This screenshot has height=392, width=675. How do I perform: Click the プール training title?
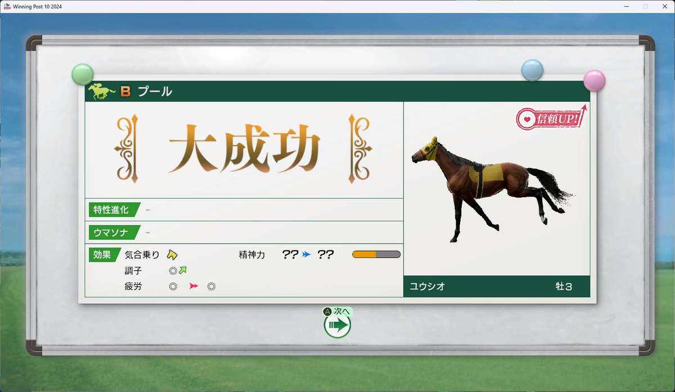pyautogui.click(x=155, y=92)
